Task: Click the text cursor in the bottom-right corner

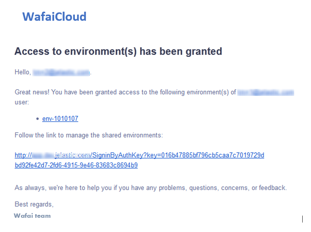Action: click(303, 219)
